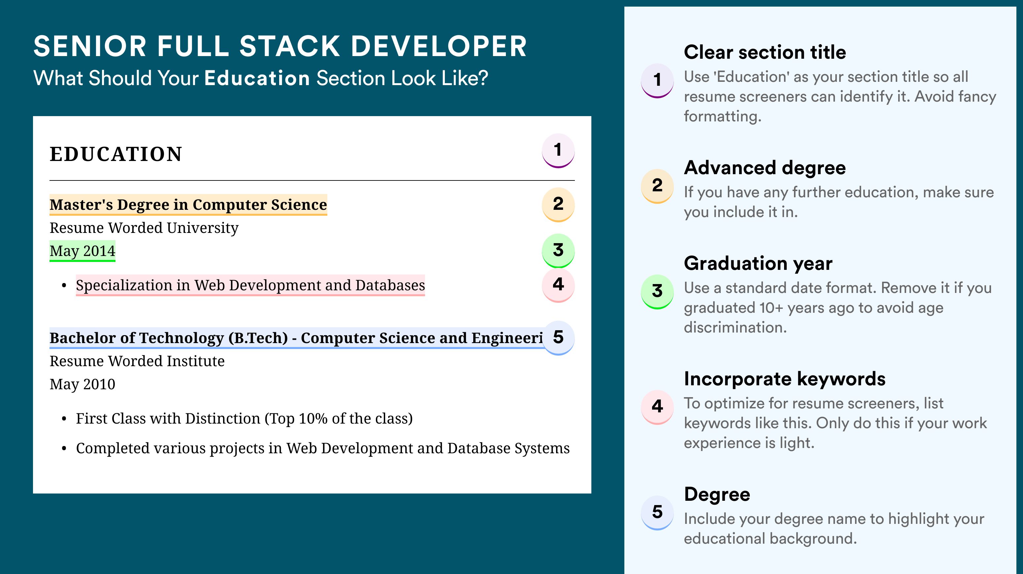Click the 'May 2010' date
Viewport: 1023px width, 574px height.
coord(82,384)
